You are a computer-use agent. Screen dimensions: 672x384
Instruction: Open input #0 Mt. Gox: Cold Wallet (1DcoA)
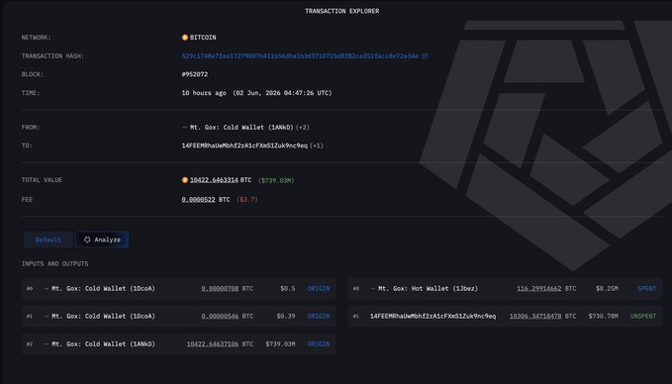coord(103,289)
